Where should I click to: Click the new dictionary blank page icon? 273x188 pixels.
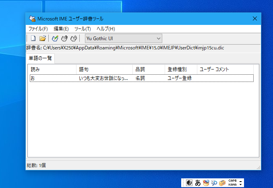pos(33,38)
